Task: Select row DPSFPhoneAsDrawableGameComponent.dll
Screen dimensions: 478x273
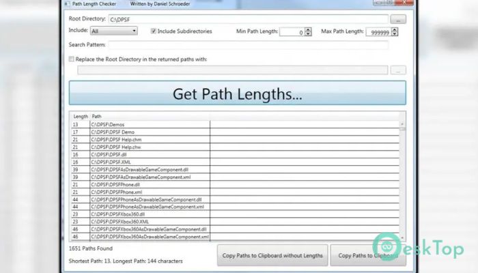Action: (235, 199)
